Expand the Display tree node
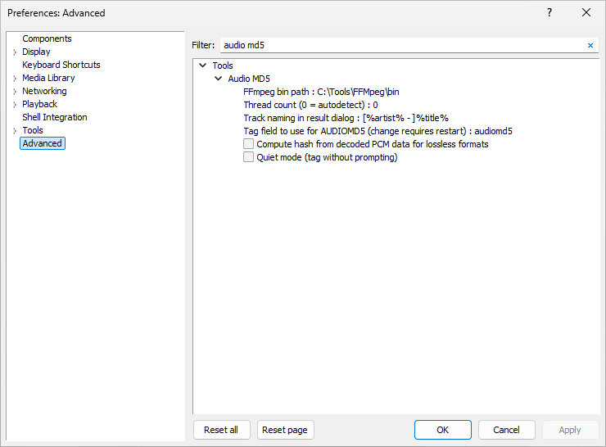Viewport: 606px width, 447px height. (14, 52)
